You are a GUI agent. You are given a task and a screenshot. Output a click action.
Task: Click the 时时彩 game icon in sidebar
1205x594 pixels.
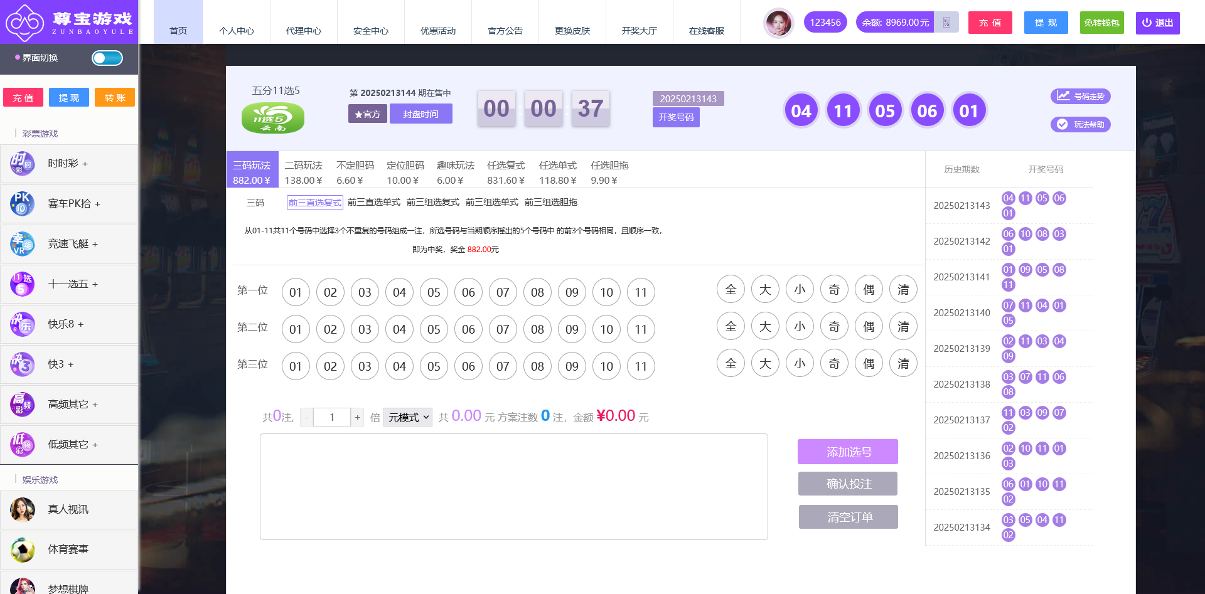pyautogui.click(x=22, y=164)
